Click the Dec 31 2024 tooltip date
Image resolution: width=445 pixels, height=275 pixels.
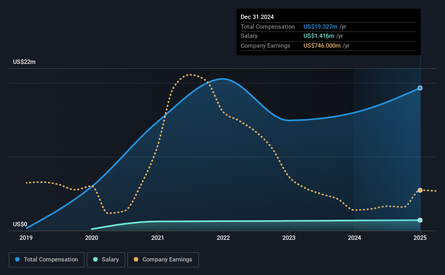(x=257, y=17)
